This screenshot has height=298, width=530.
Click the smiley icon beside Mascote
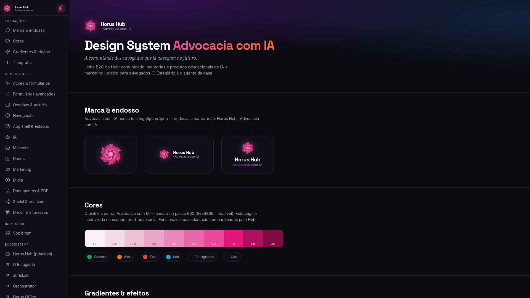(7, 148)
